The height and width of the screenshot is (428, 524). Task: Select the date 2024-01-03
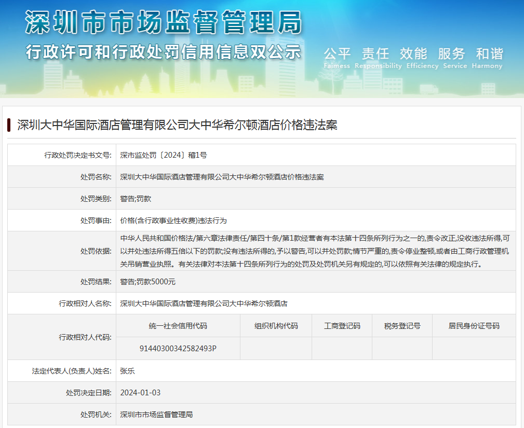click(x=140, y=393)
